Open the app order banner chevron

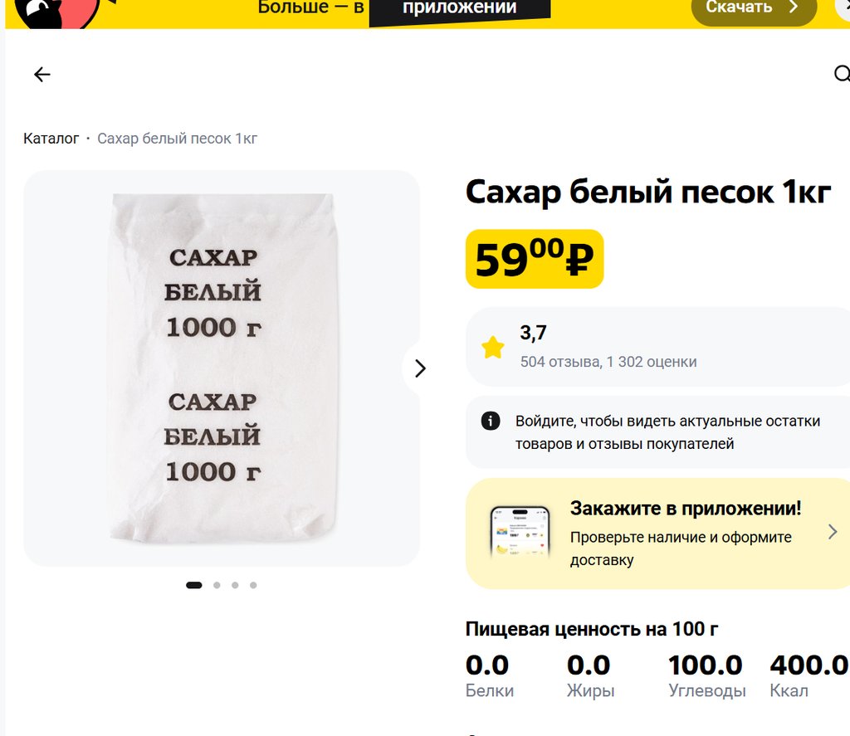click(x=833, y=532)
